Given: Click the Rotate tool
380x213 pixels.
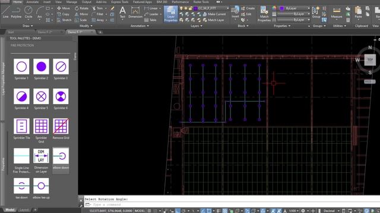Looking at the screenshot, I should coord(81,8).
